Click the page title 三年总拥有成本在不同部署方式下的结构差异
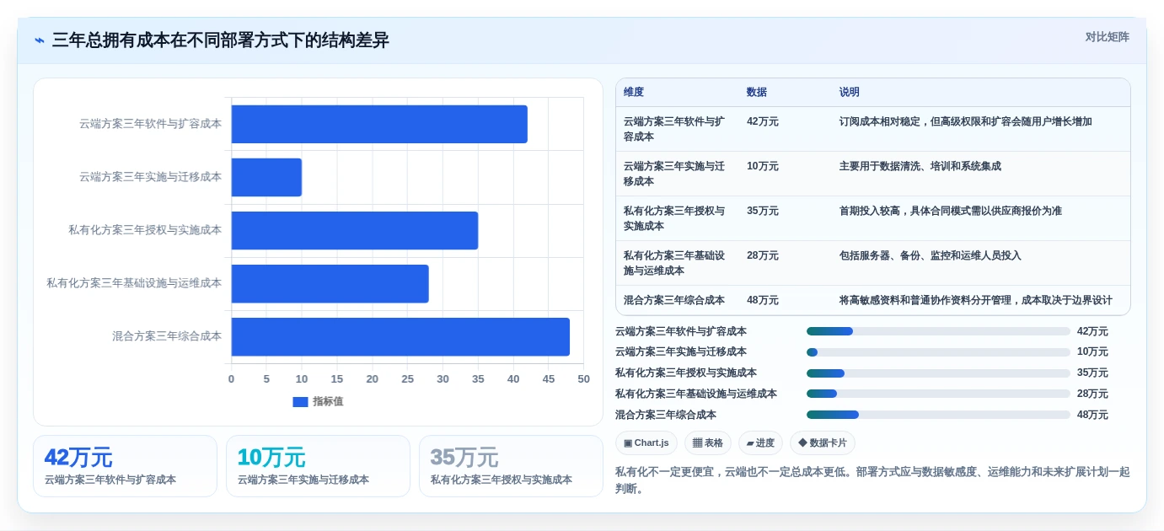 (221, 40)
